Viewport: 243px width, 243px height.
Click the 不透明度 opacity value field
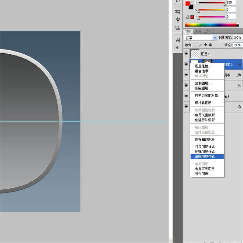[237, 38]
